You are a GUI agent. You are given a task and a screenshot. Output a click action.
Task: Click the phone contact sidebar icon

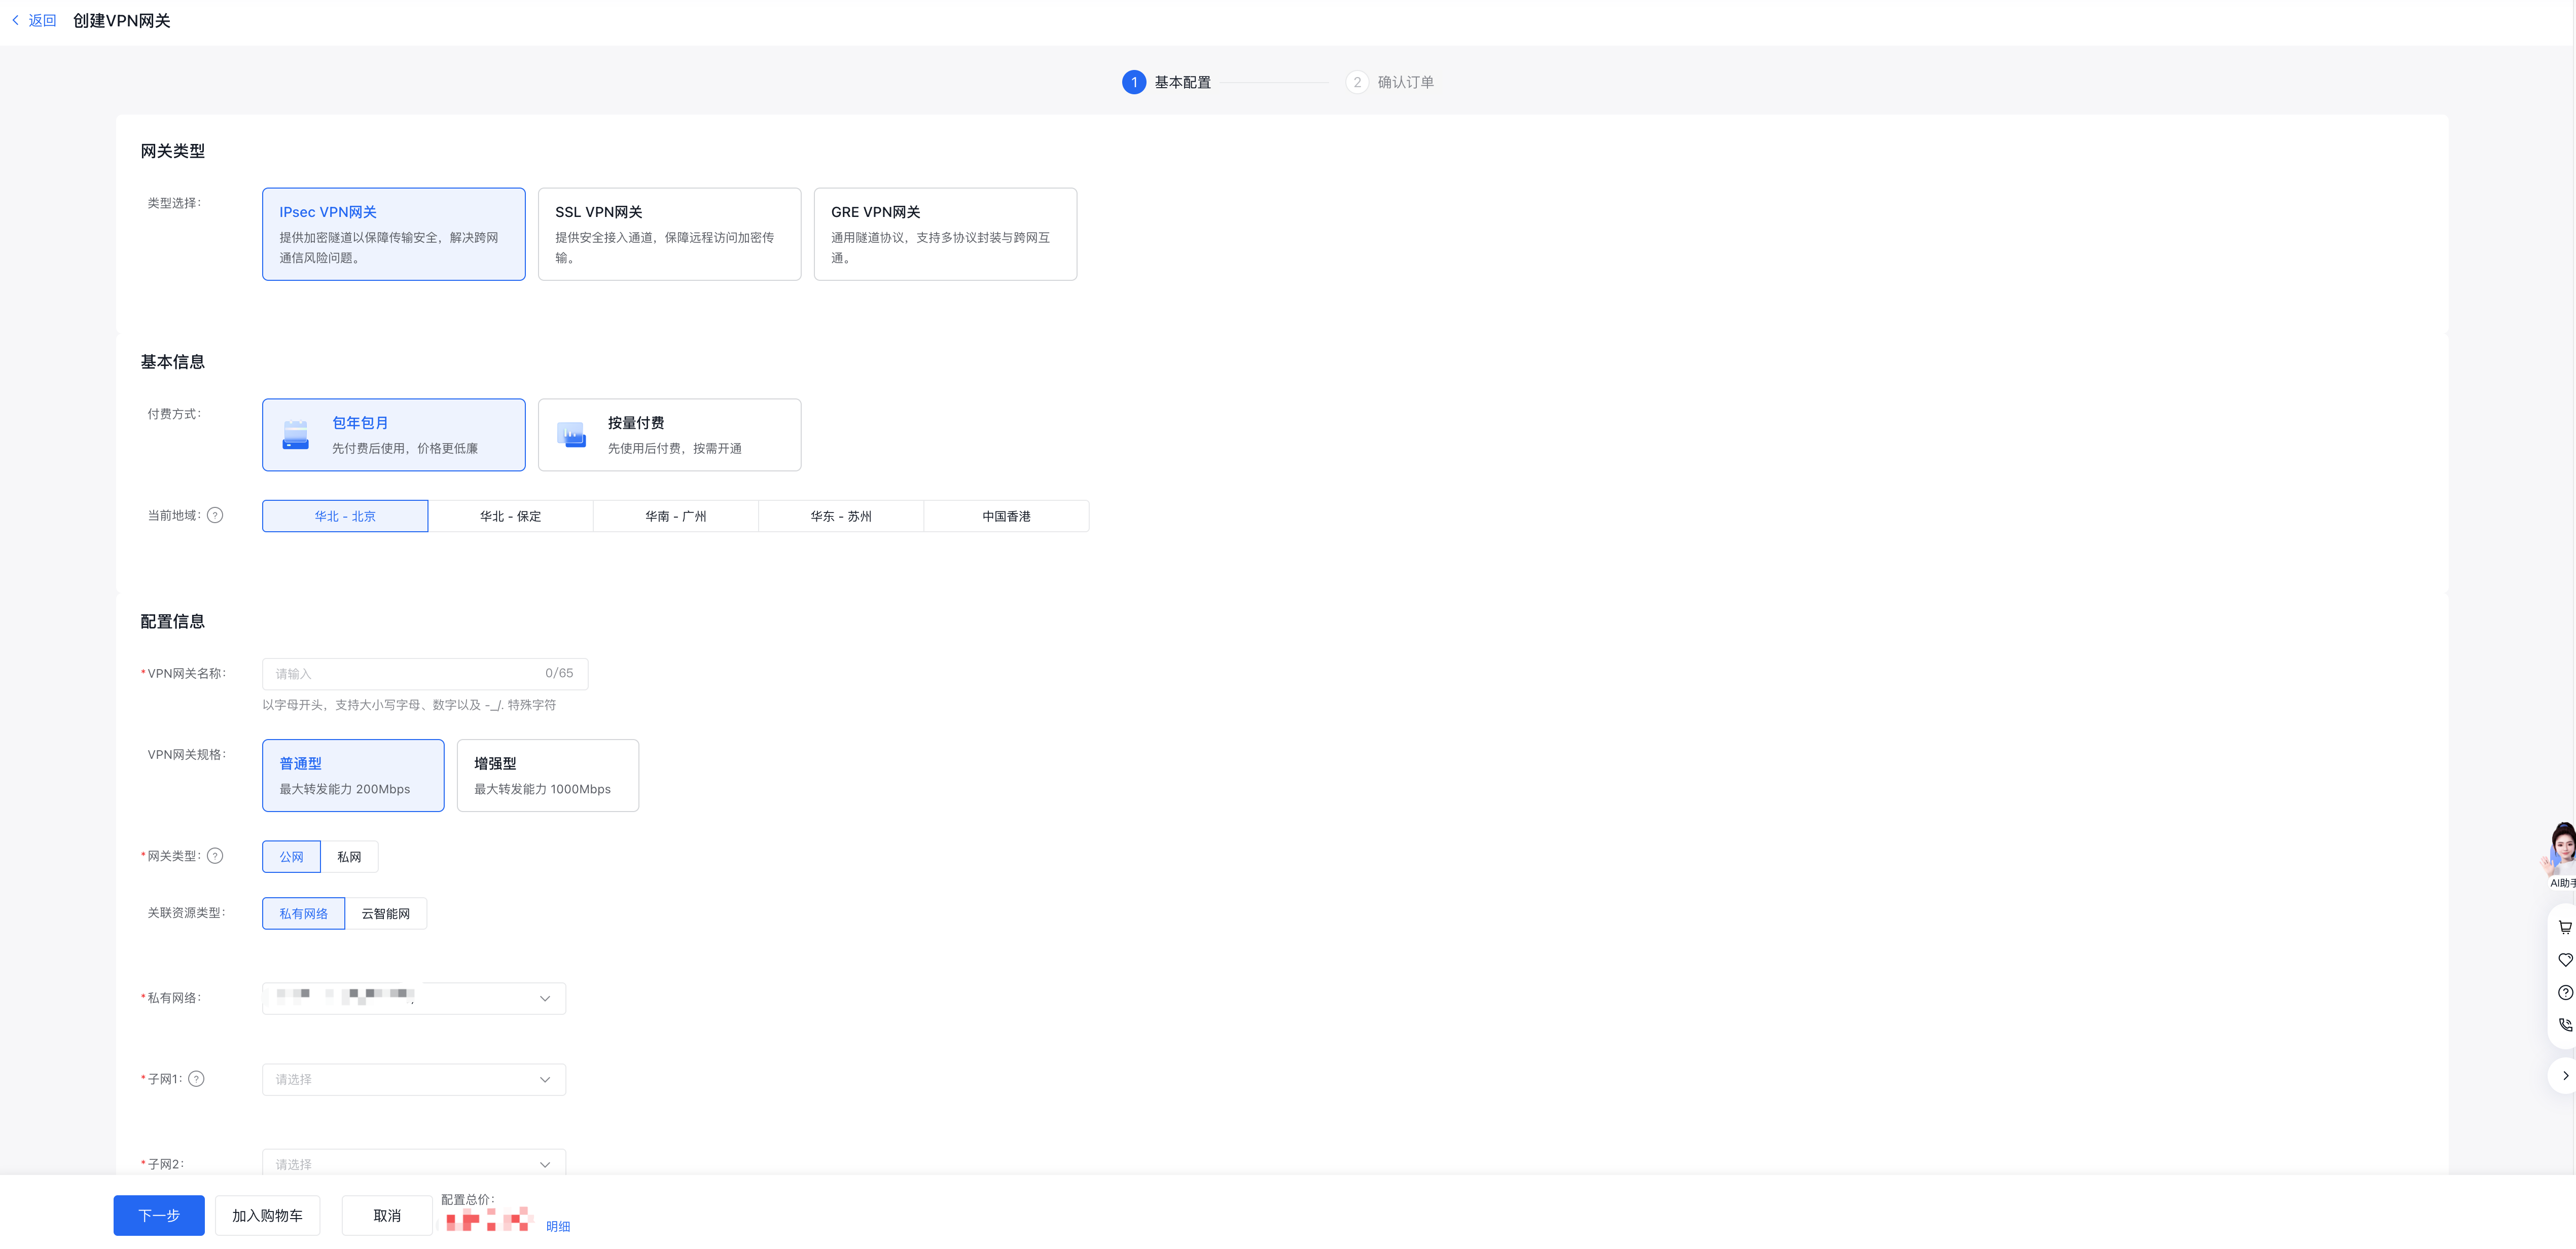[x=2564, y=1025]
